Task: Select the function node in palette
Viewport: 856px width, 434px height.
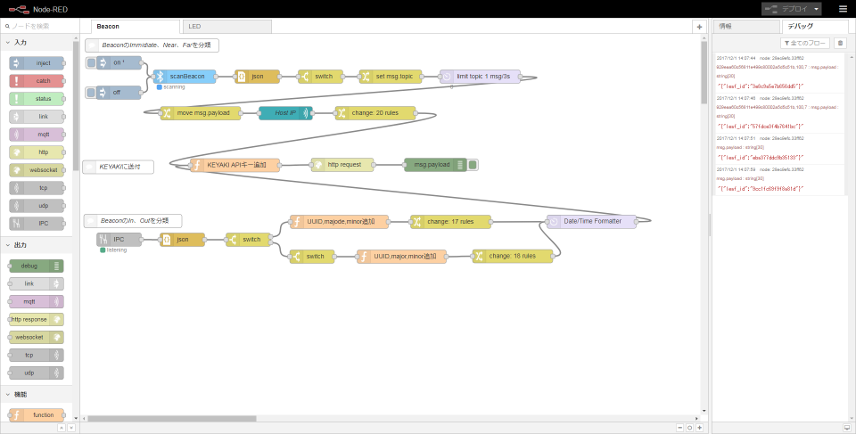Action: (x=37, y=415)
